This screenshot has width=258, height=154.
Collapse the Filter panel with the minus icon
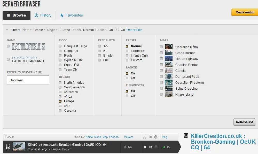[7, 30]
